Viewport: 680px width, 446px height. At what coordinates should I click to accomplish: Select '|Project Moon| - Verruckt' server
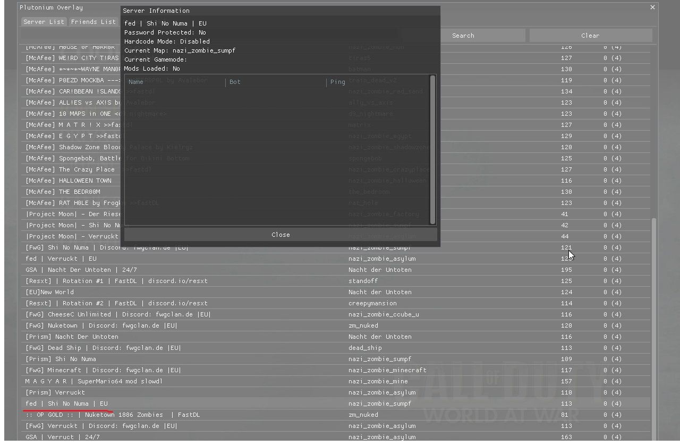[x=71, y=236]
